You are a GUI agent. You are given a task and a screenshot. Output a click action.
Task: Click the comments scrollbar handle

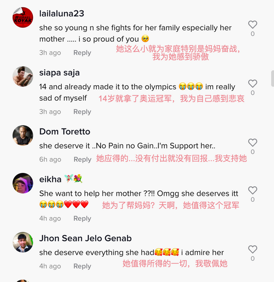point(273,79)
